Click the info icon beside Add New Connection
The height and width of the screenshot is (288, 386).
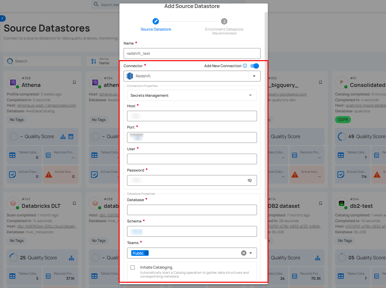pos(245,66)
